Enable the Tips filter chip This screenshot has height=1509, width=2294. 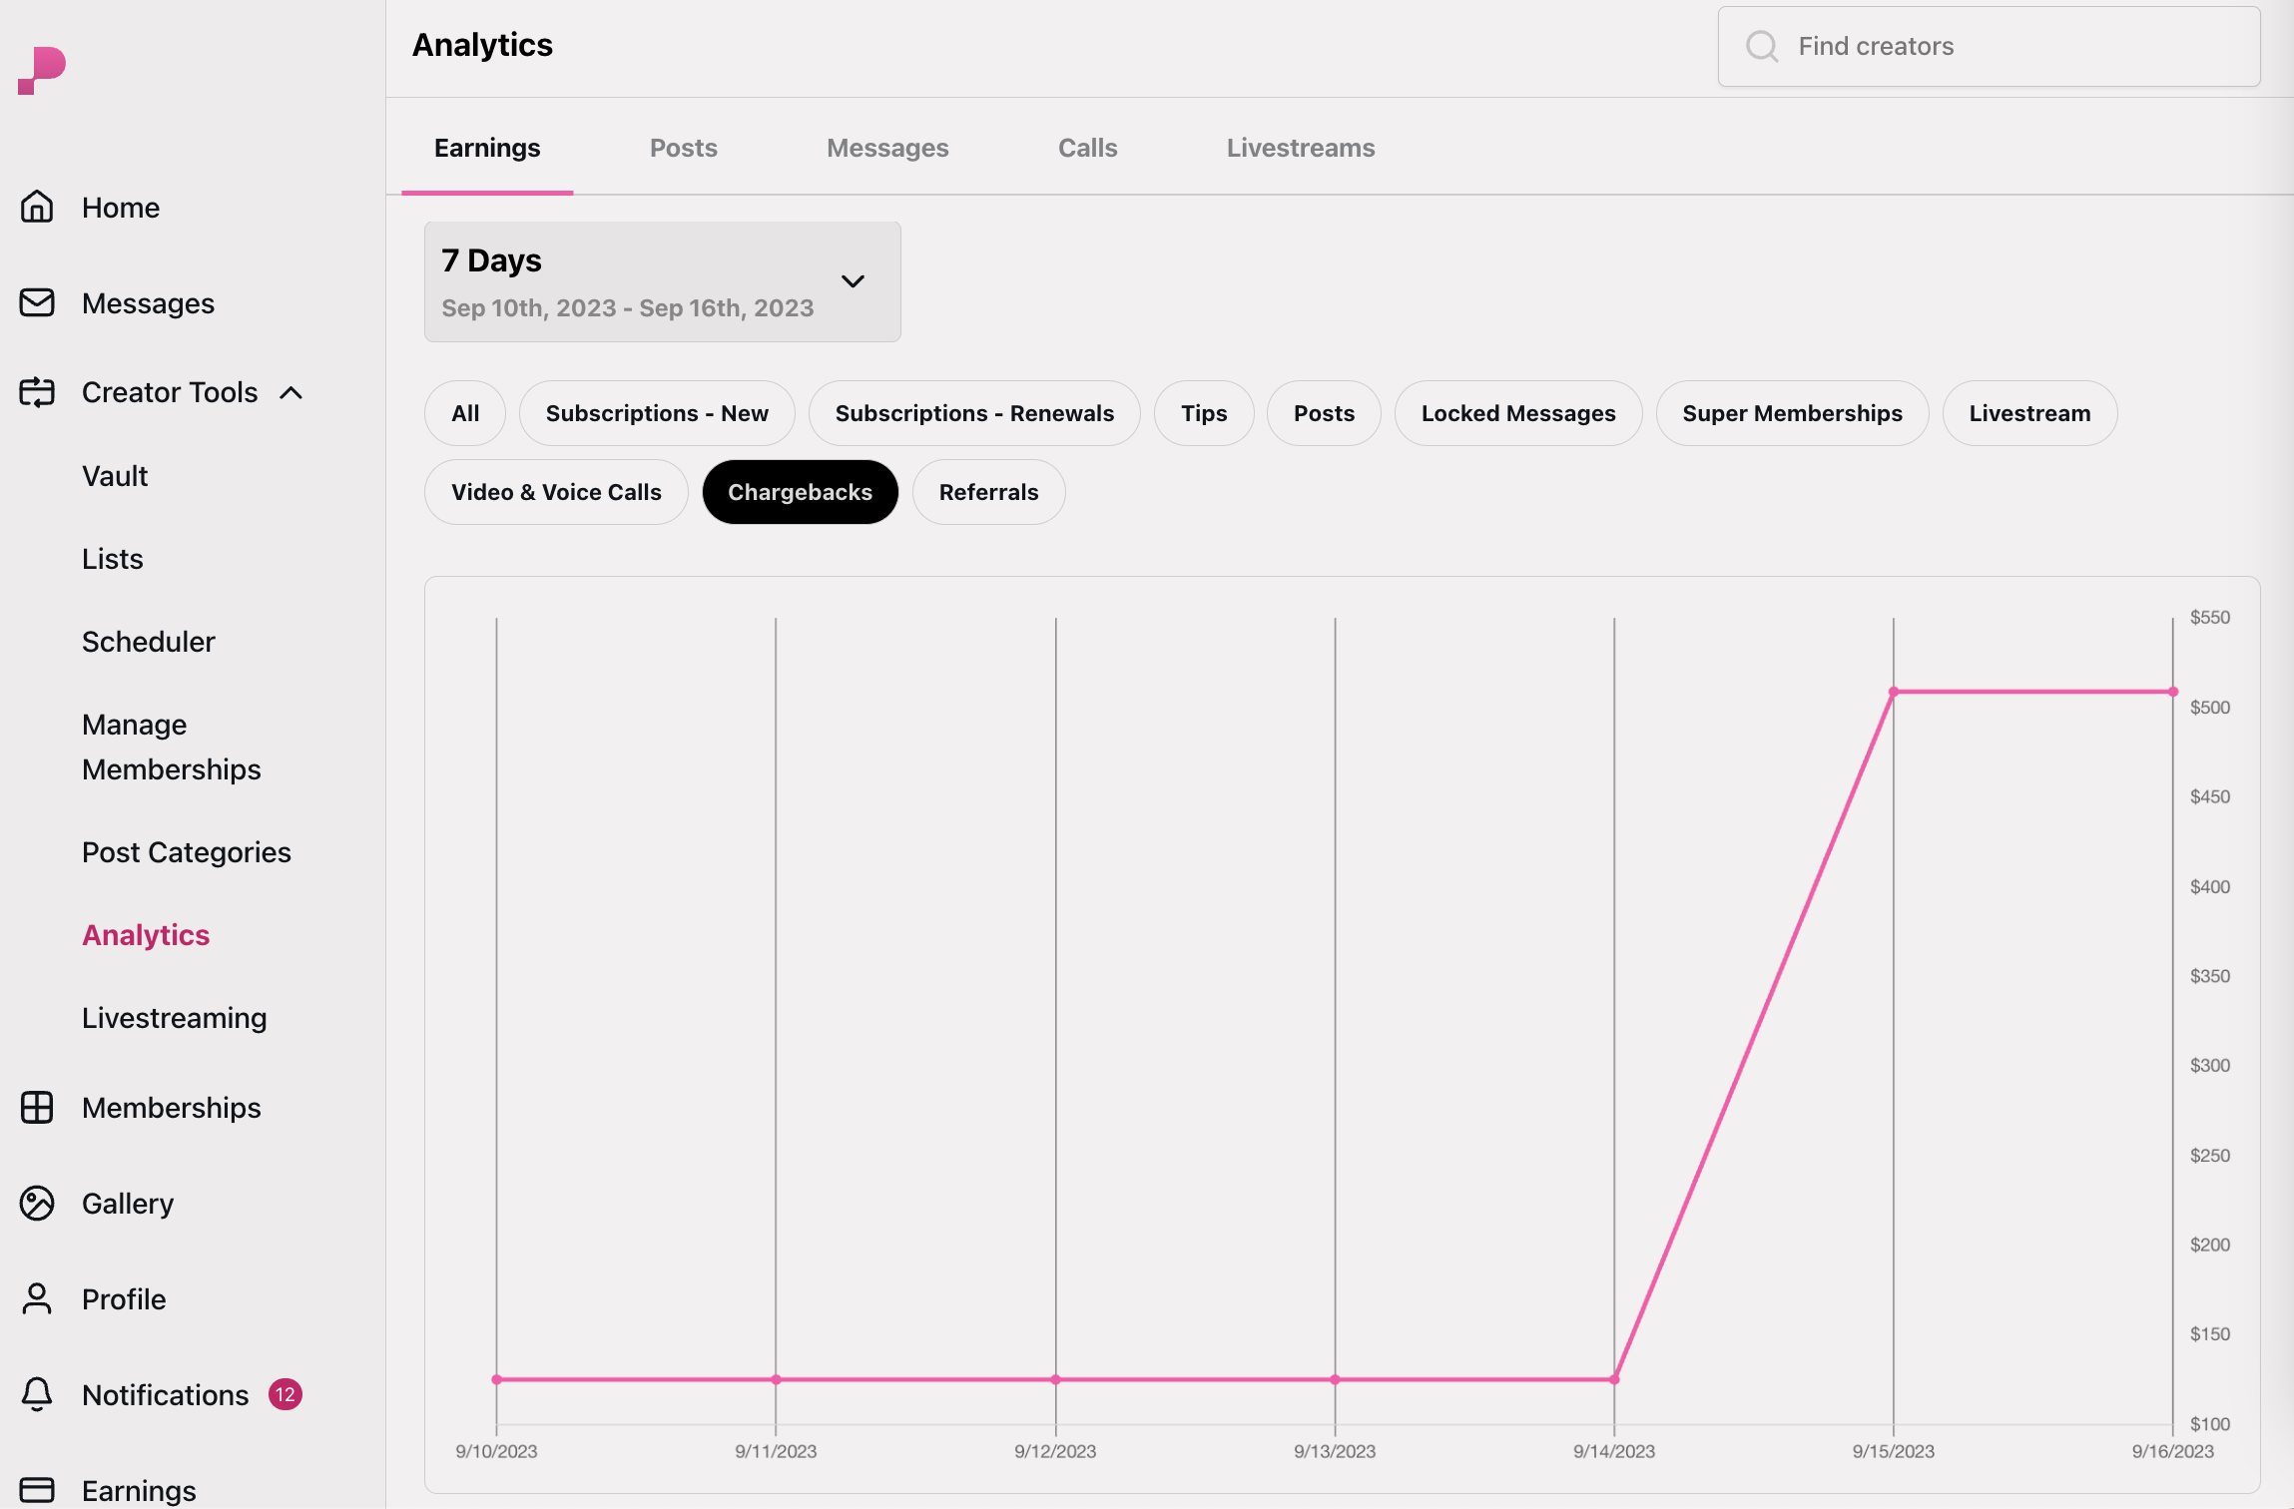1203,413
